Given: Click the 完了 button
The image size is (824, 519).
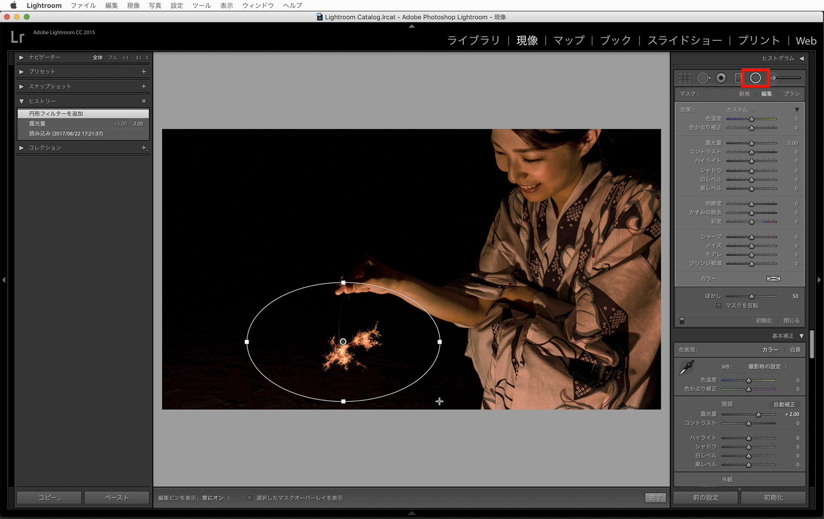Looking at the screenshot, I should pos(655,497).
